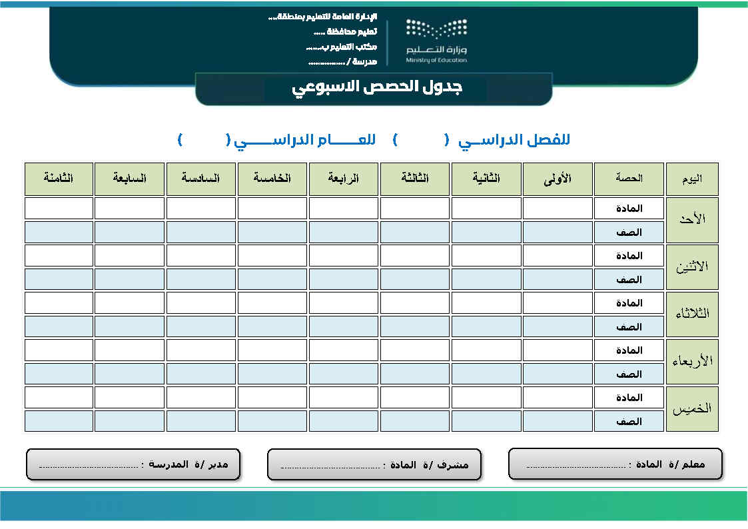Select the 'السادسة' period header
748x529 pixels.
(x=201, y=179)
